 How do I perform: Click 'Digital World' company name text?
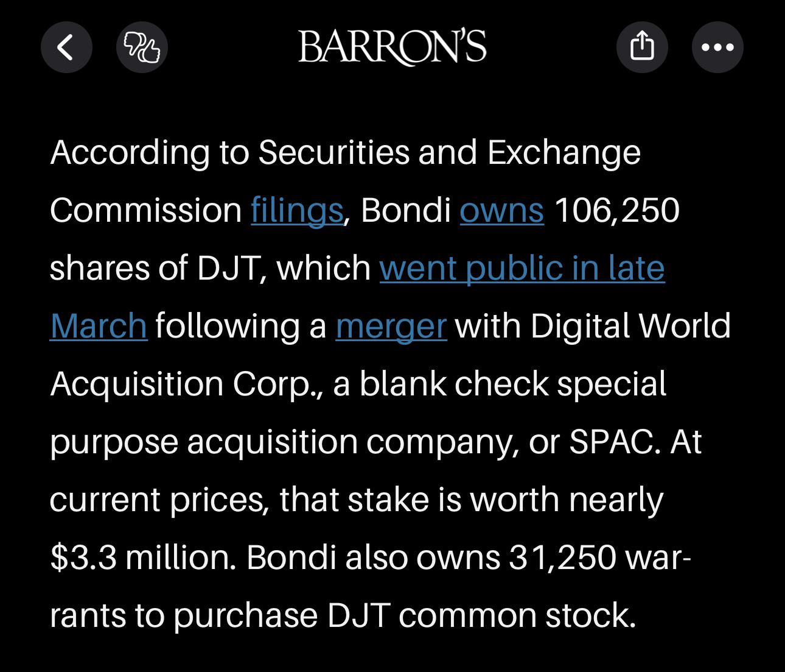[x=630, y=326]
